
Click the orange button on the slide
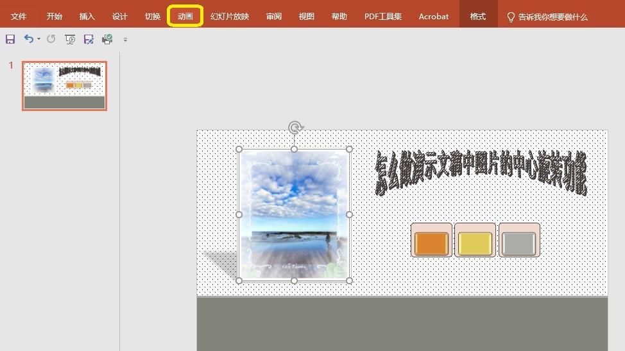(x=431, y=243)
